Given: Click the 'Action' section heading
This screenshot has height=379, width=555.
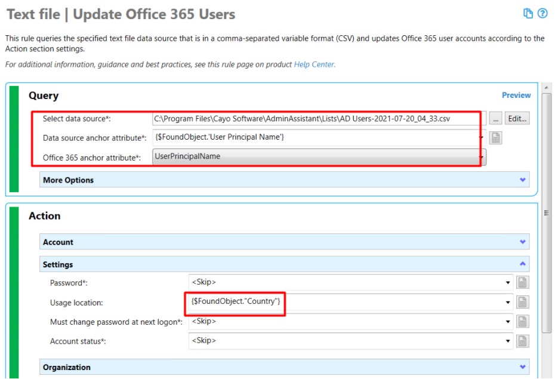Looking at the screenshot, I should point(45,216).
